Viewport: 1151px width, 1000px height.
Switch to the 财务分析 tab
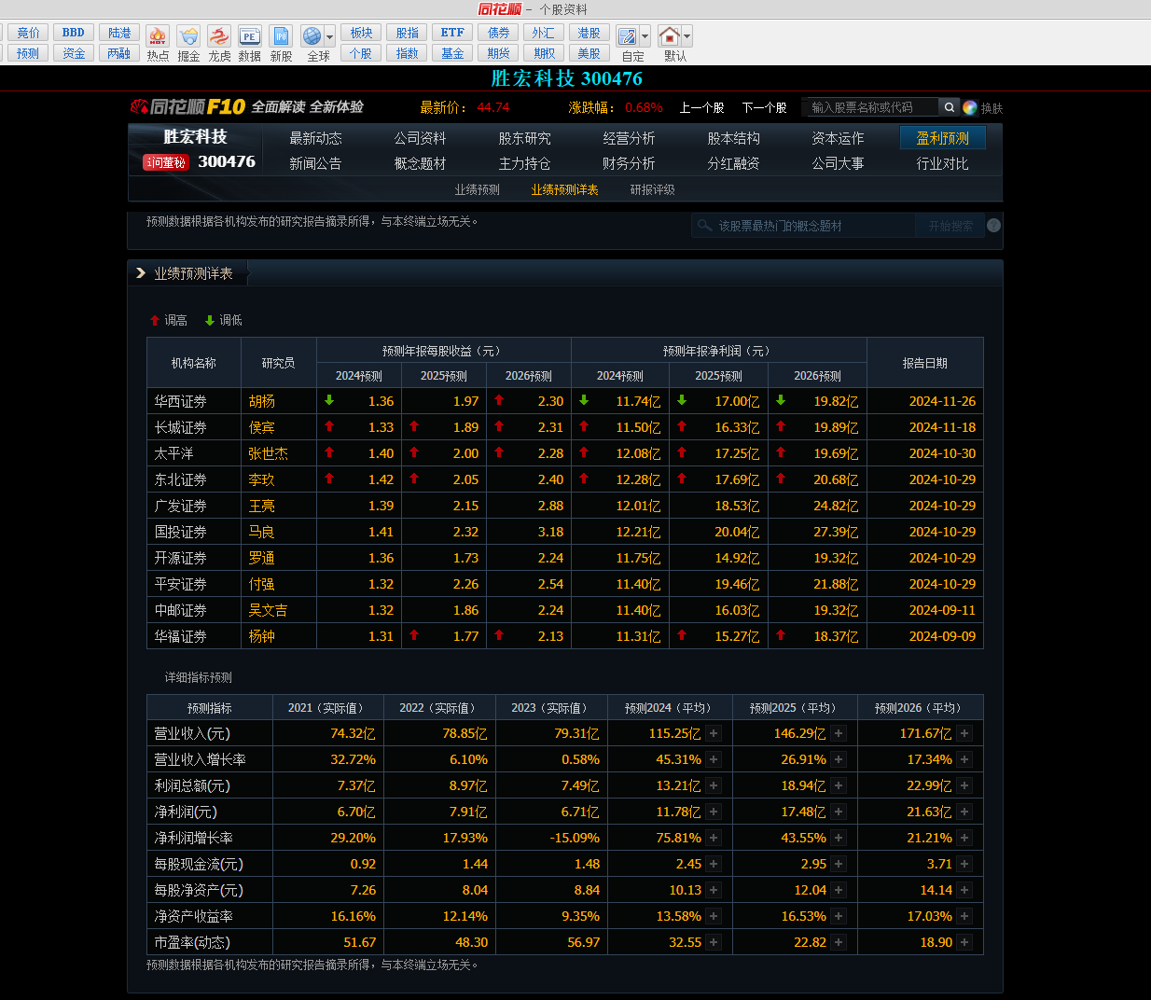tap(629, 163)
